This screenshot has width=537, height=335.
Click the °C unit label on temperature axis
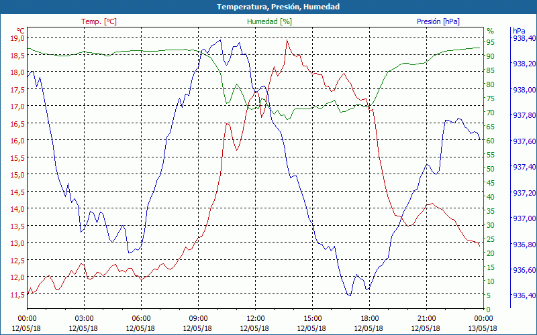(x=21, y=30)
